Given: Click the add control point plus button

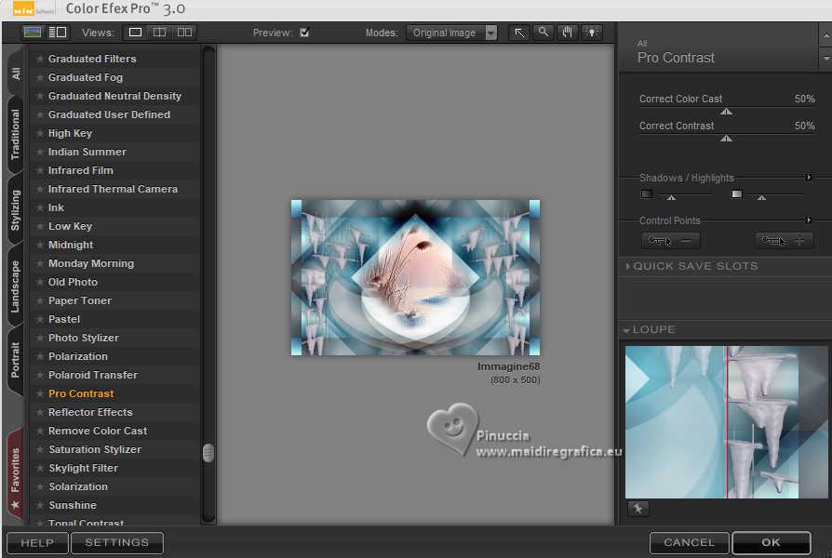Looking at the screenshot, I should tap(784, 241).
